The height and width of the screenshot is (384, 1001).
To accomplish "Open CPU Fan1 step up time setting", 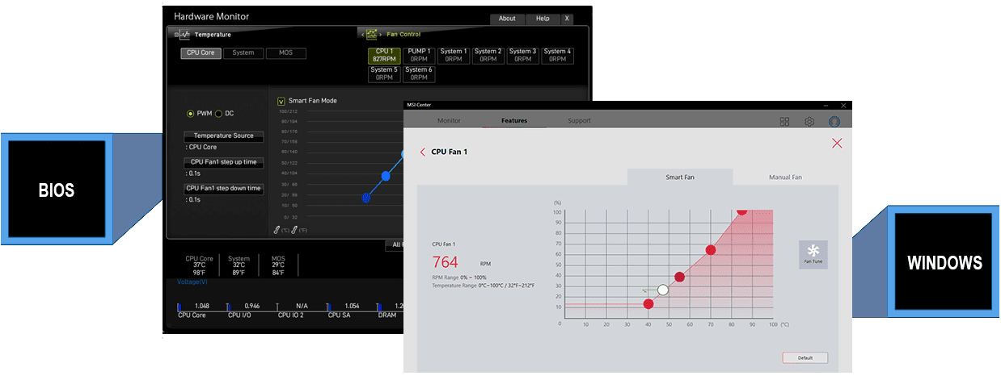I will point(223,162).
